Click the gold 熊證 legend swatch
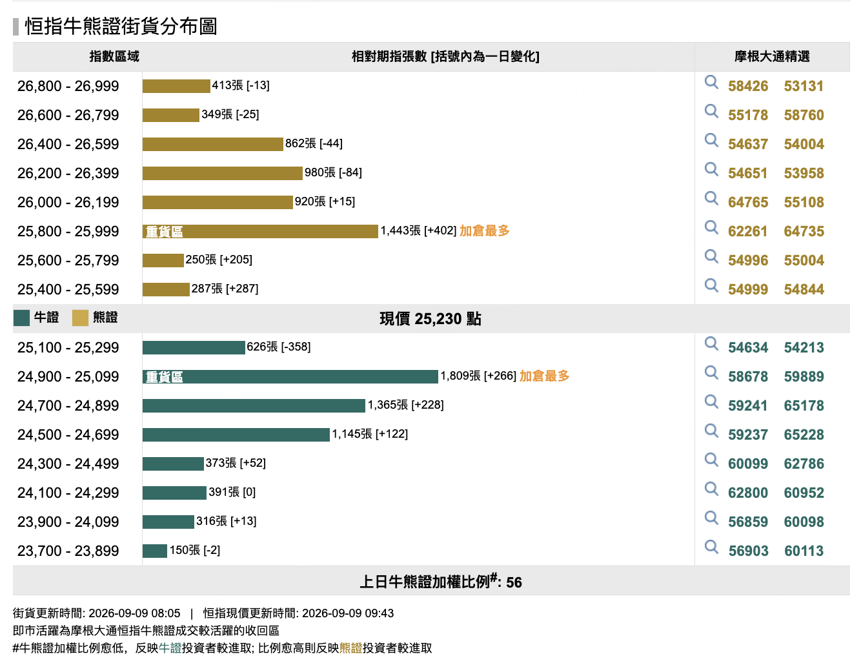 tap(80, 318)
